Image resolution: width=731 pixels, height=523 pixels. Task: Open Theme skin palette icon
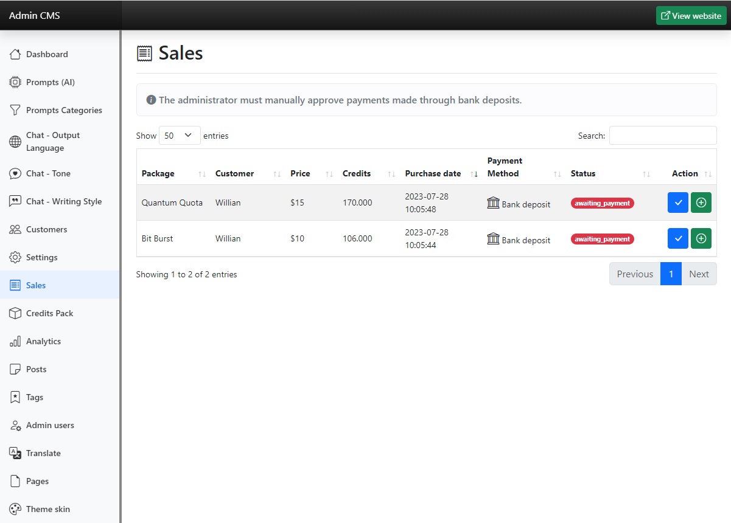click(x=15, y=509)
